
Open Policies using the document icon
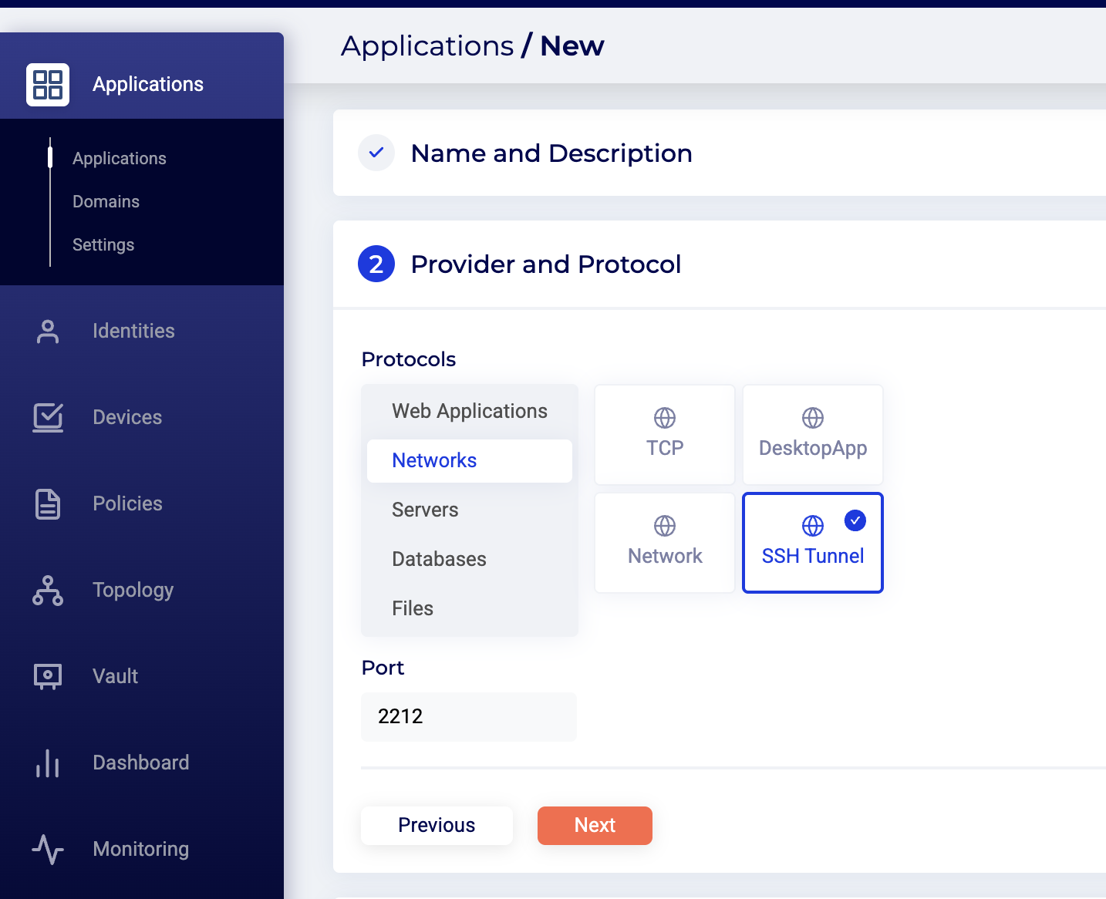(x=48, y=504)
